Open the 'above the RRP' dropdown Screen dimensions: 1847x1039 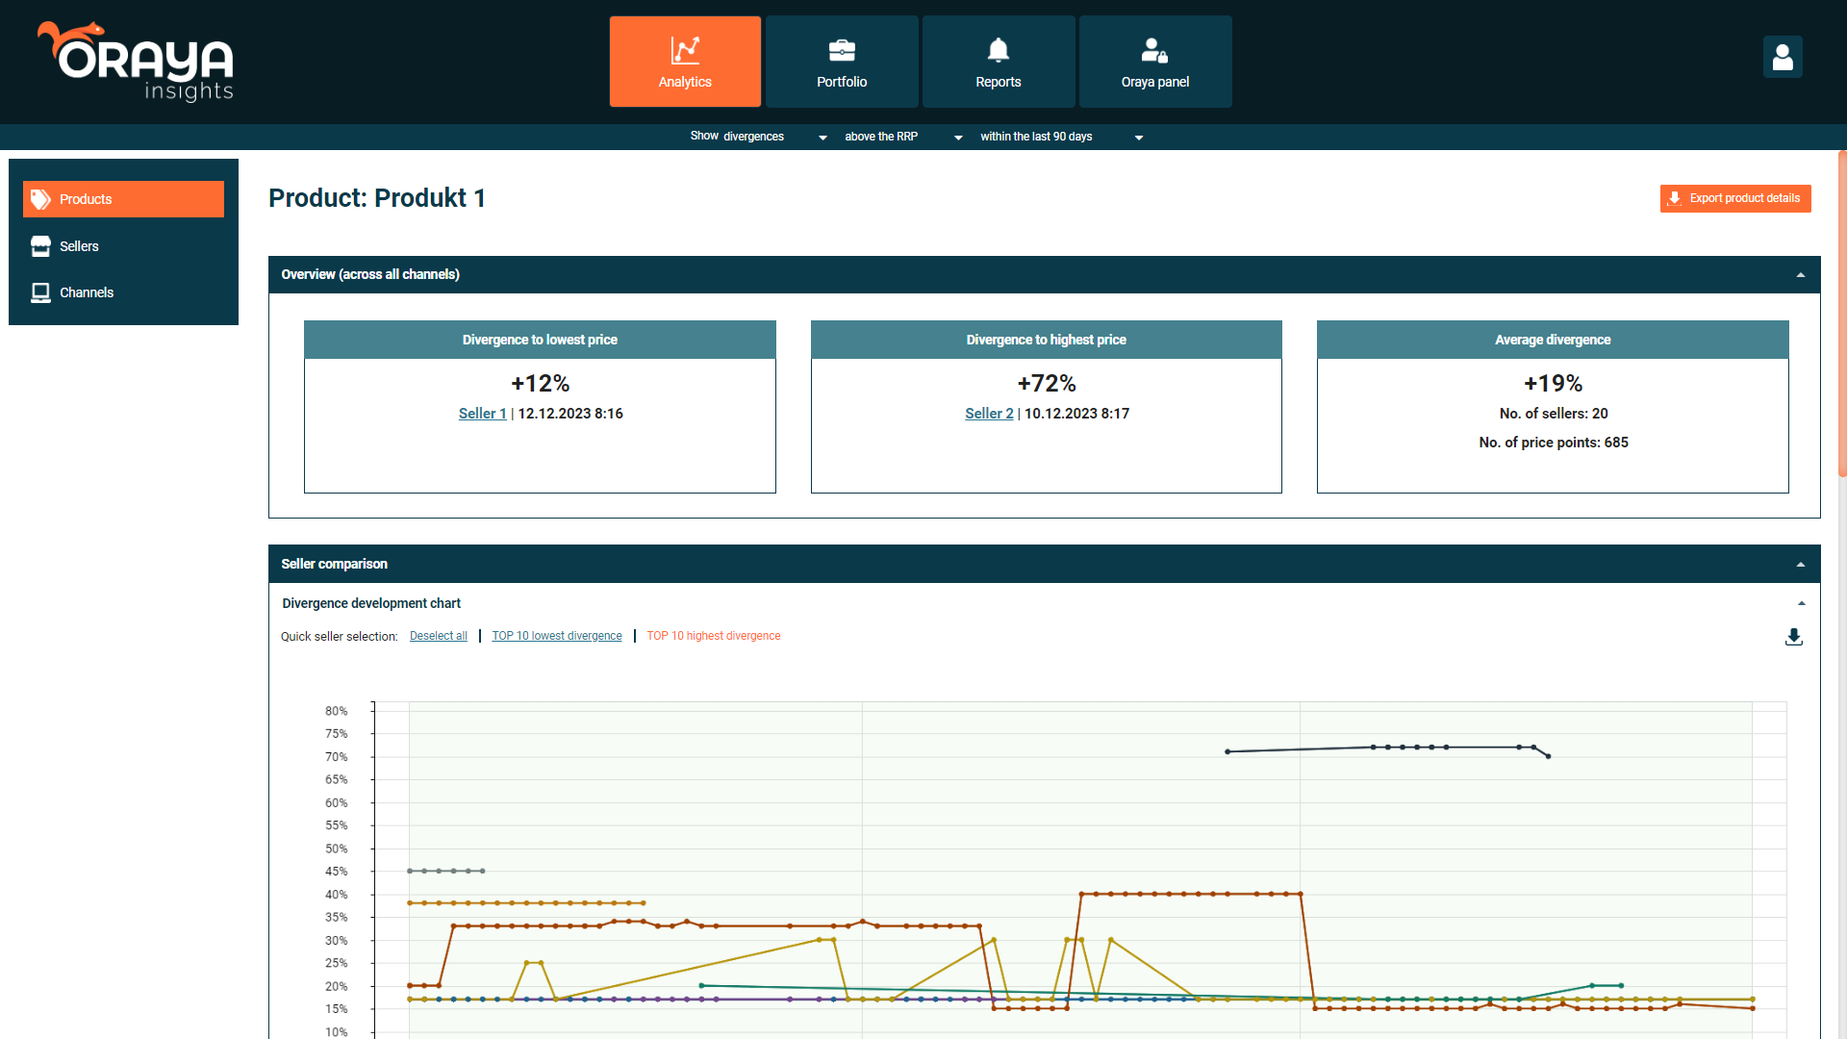coord(957,137)
